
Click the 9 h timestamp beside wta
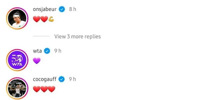58,51
